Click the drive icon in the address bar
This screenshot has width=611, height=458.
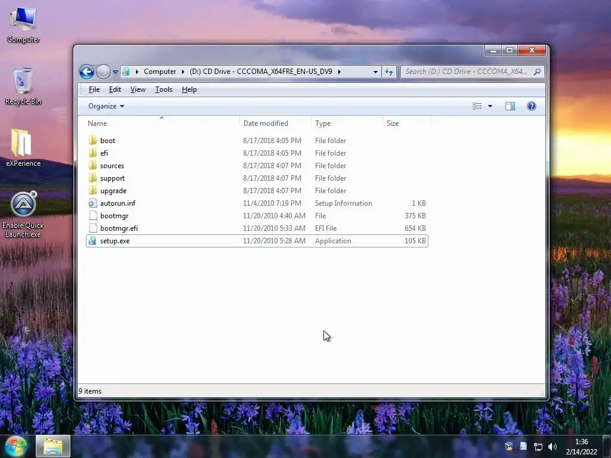125,72
